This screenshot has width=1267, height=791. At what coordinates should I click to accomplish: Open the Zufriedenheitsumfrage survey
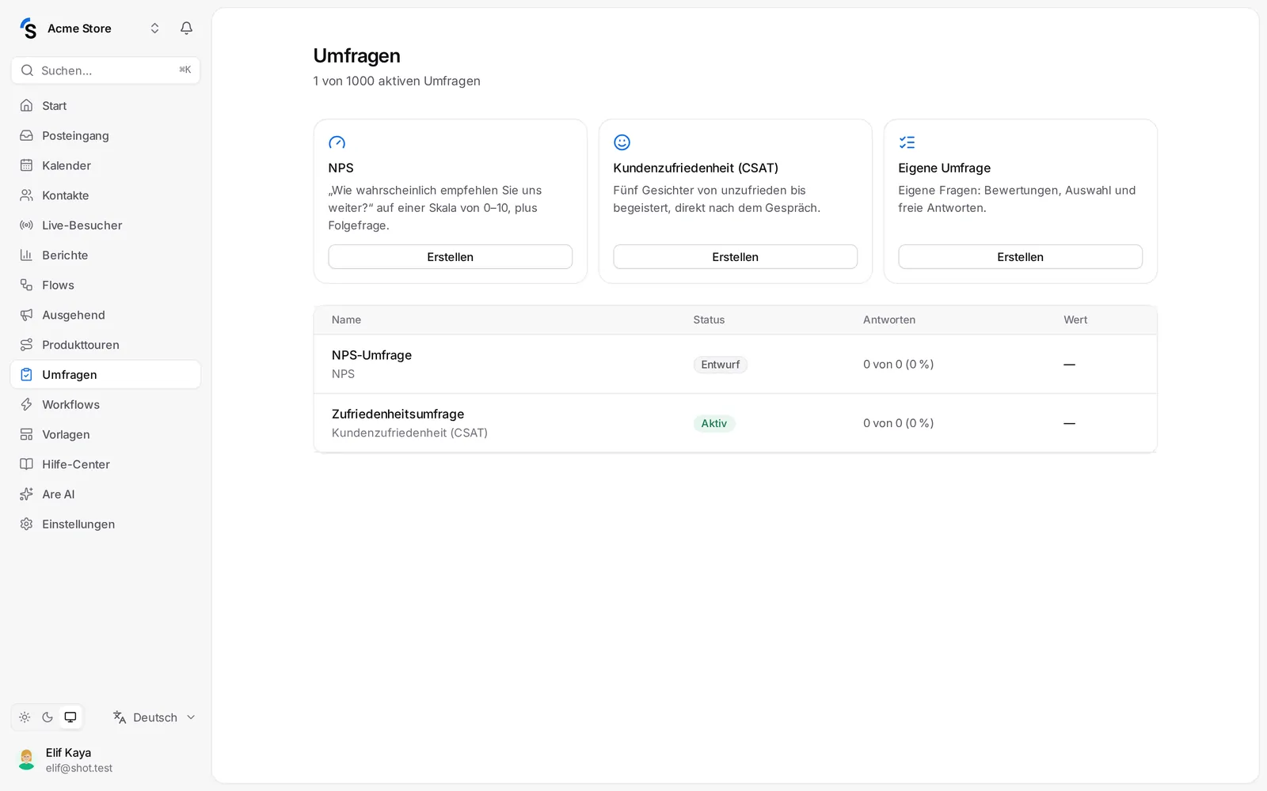(735, 423)
